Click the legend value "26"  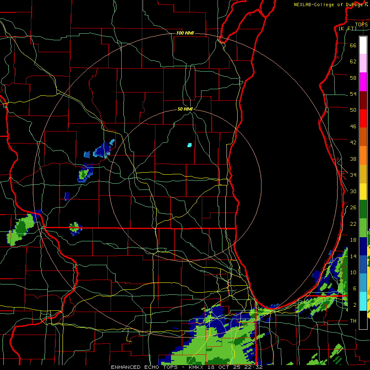353,208
